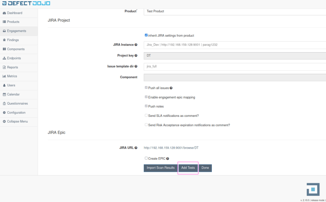Open the JIRA Instance dropdown
The width and height of the screenshot is (326, 202).
point(235,45)
